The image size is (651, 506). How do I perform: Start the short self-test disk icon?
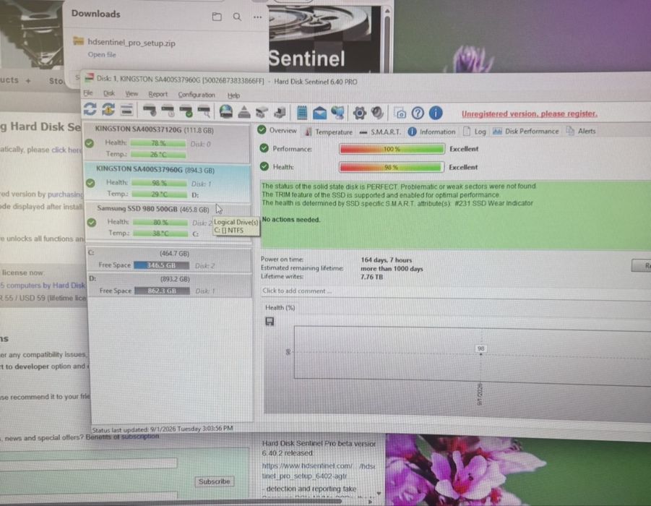(x=150, y=111)
